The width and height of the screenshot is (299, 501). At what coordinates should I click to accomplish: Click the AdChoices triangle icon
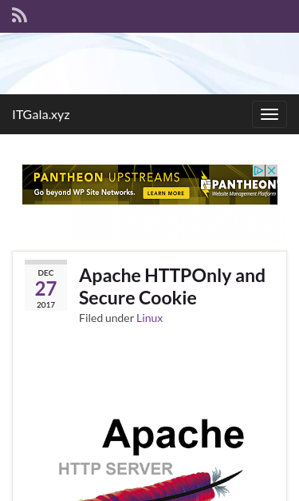coord(259,171)
